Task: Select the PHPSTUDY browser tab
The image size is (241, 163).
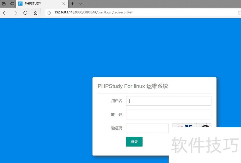Action: coord(42,4)
